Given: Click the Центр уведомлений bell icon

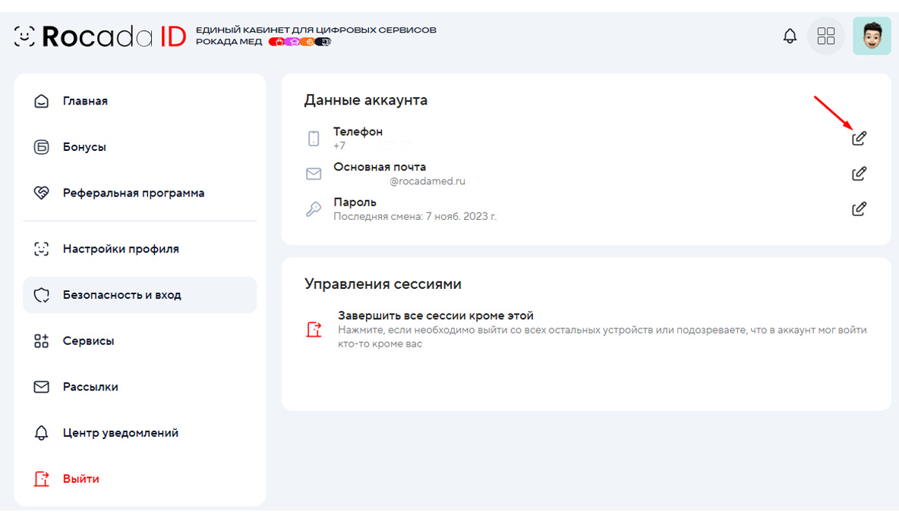Looking at the screenshot, I should (x=41, y=433).
